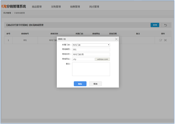The image size is (175, 124).
Task: Click table cell 001 in 商城编号 column
Action: pos(25,40)
